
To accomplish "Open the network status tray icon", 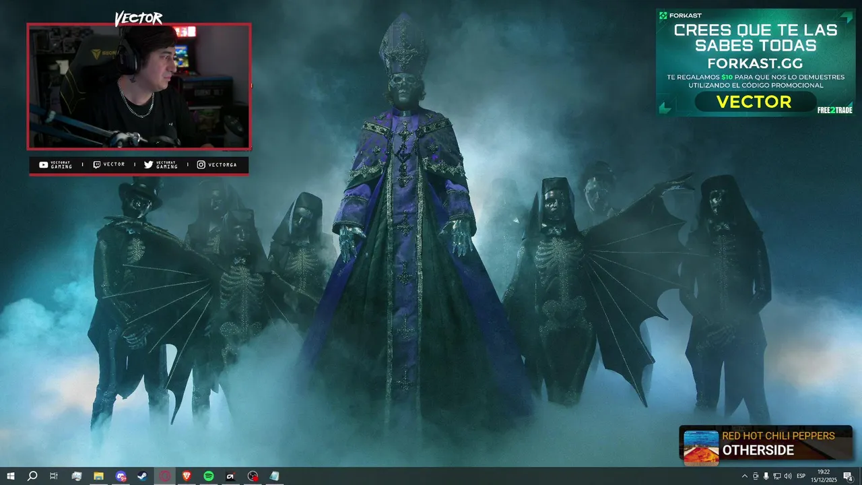I will pyautogui.click(x=777, y=476).
